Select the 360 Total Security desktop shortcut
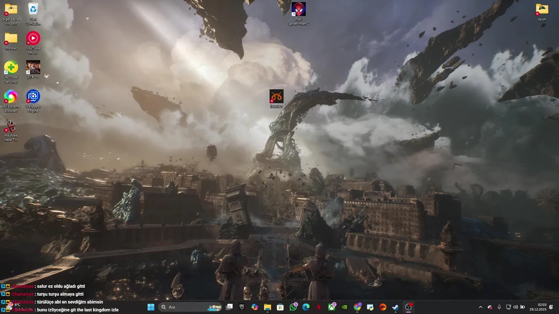The width and height of the screenshot is (559, 314). point(11,72)
